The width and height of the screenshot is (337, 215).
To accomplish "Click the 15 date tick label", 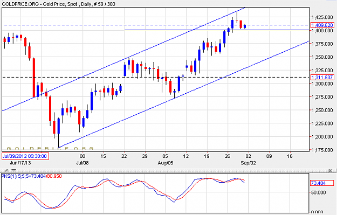I will point(103,156).
